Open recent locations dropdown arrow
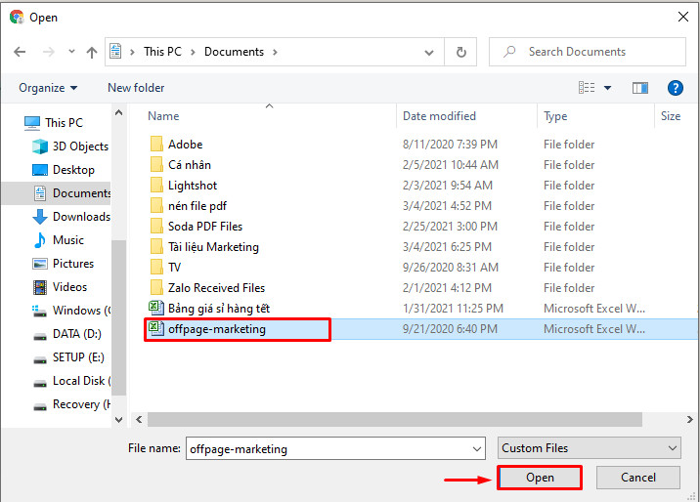Image resolution: width=700 pixels, height=502 pixels. [x=71, y=52]
